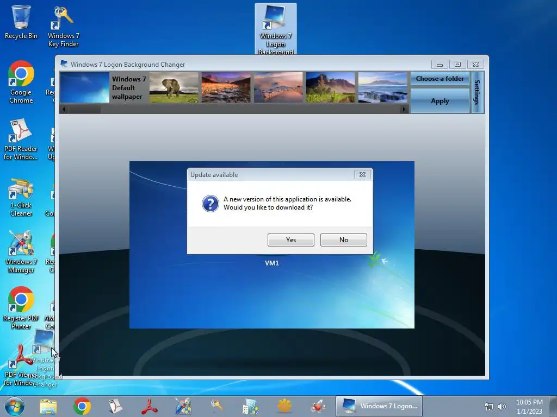Launch Google Chrome from the taskbar

(82, 406)
